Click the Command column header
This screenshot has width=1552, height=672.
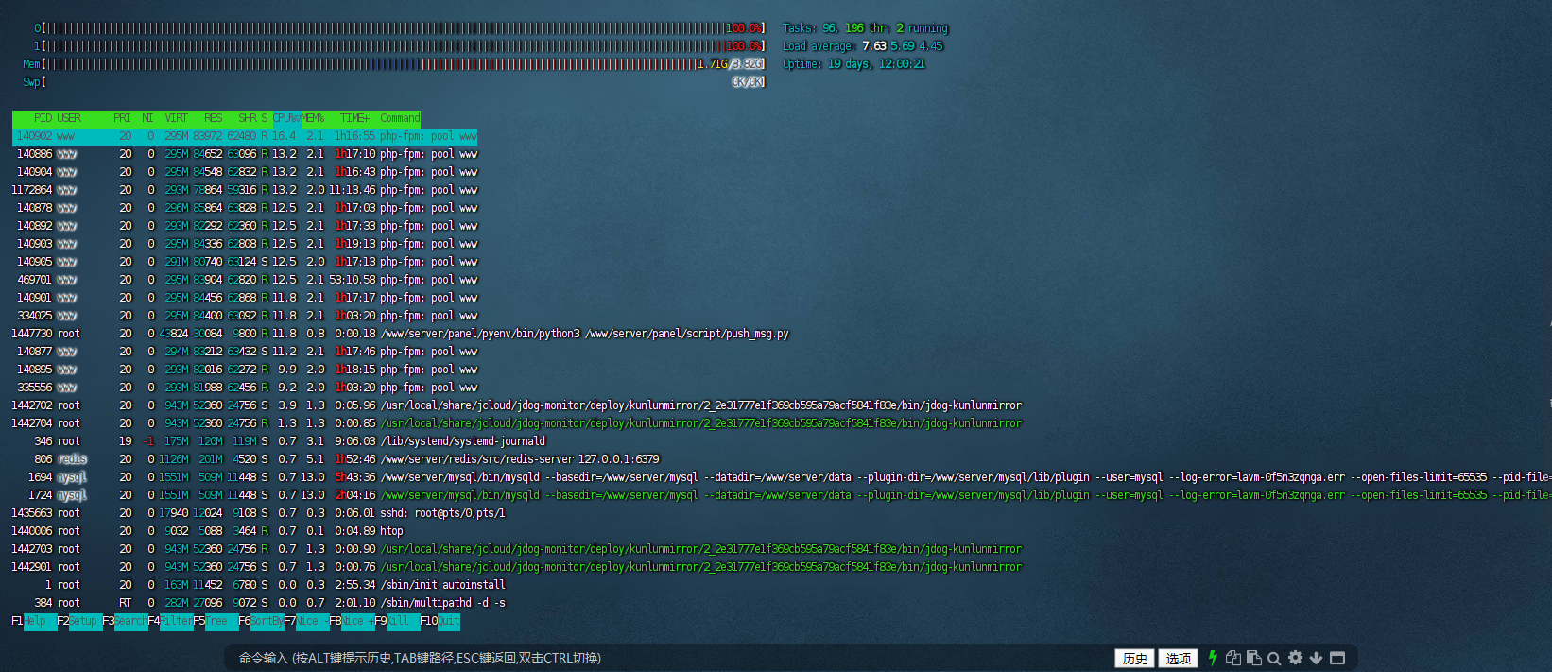point(400,118)
